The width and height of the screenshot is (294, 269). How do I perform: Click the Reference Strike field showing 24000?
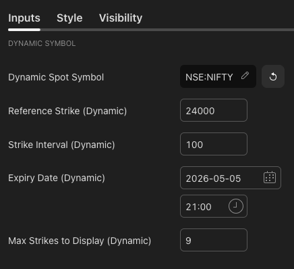(214, 110)
